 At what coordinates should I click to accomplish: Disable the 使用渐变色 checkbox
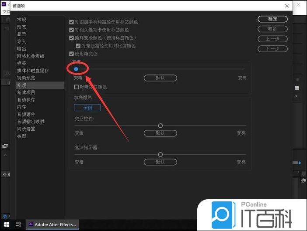click(x=71, y=54)
